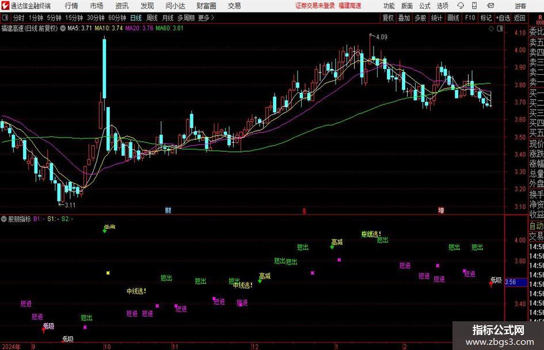Click the 标记 mark toolbar button
The width and height of the screenshot is (544, 350).
tap(486, 18)
